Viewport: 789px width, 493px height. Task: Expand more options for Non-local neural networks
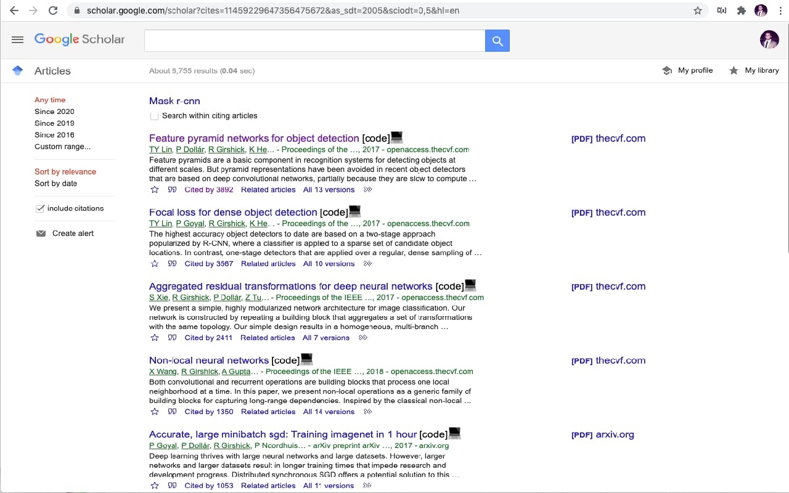(367, 412)
